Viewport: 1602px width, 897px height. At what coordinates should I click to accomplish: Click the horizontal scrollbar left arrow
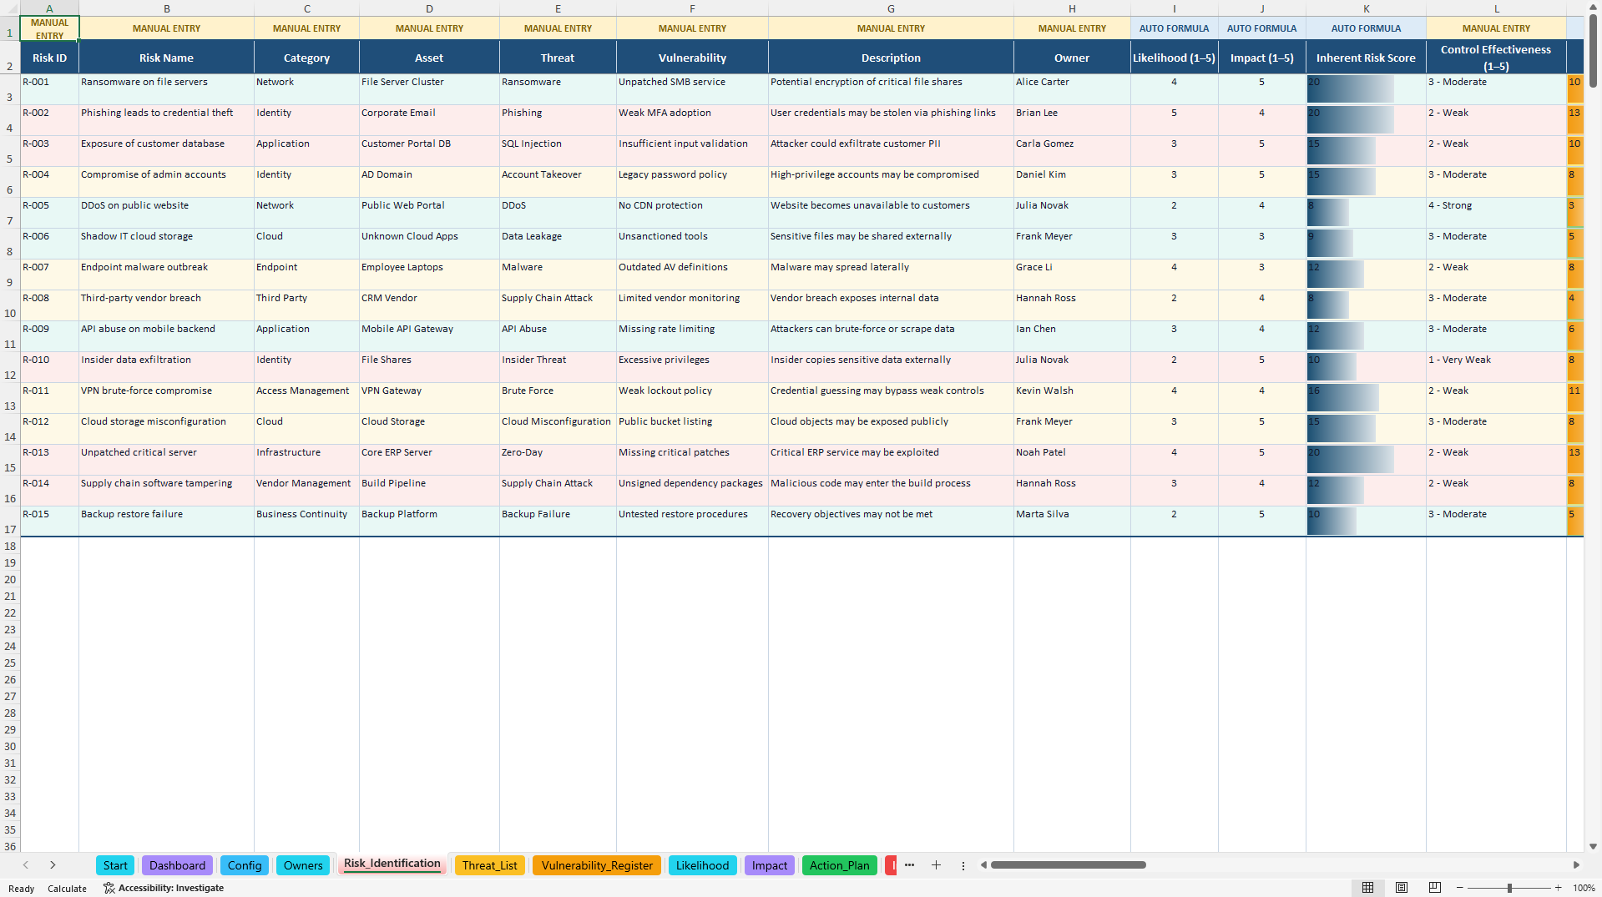pos(983,865)
